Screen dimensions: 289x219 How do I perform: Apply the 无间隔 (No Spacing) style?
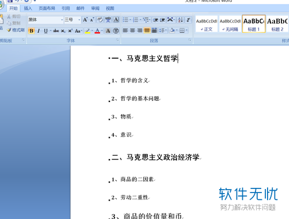[x=230, y=24]
